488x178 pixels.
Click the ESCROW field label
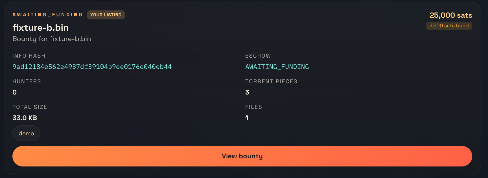258,56
